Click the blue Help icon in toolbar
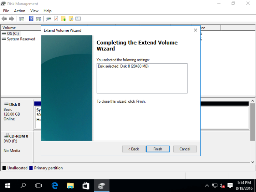The height and width of the screenshot is (192, 256). click(31, 19)
